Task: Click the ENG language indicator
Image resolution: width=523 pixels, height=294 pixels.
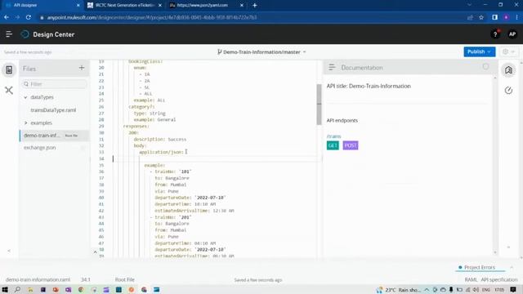Action: click(486, 290)
